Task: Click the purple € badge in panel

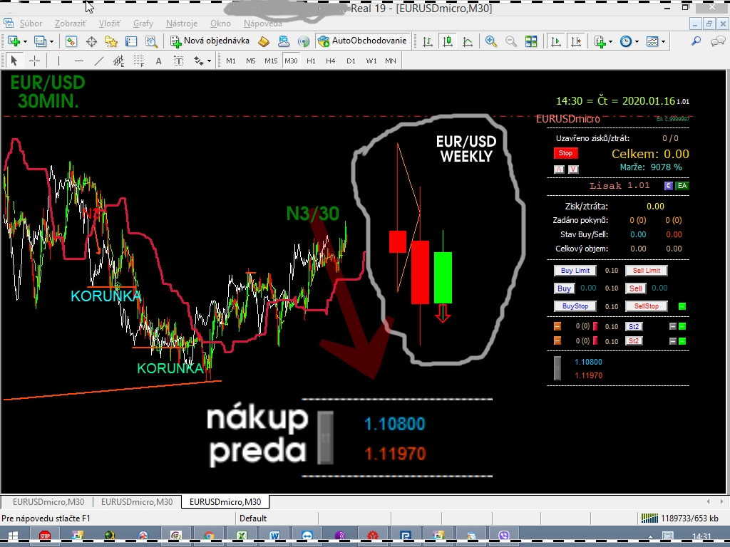Action: click(669, 186)
